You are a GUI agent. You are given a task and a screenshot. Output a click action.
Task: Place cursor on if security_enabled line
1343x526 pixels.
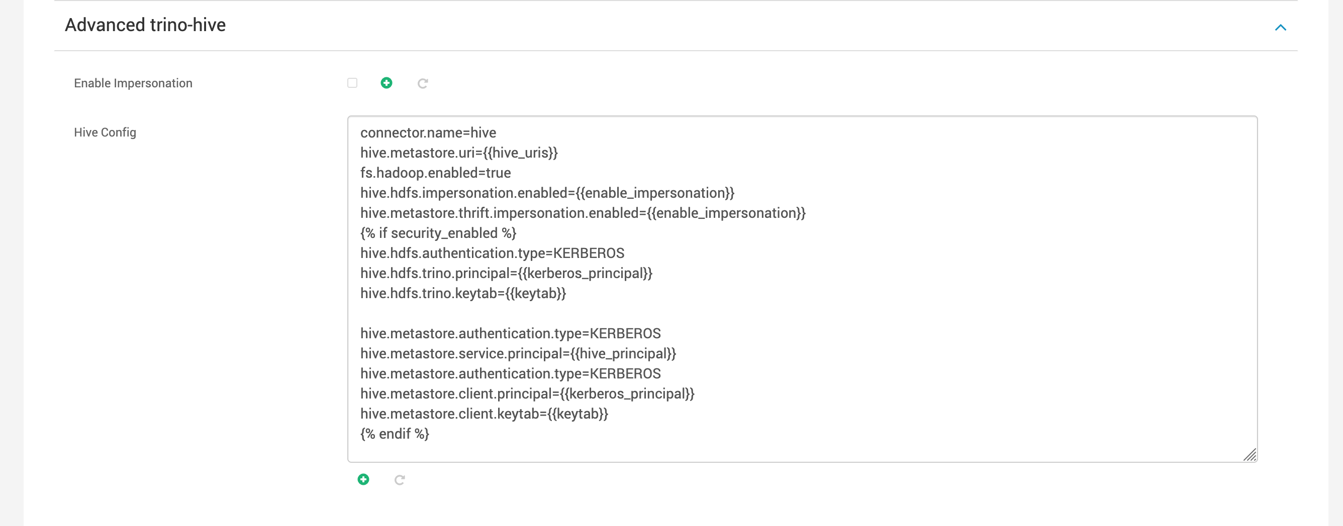tap(438, 233)
